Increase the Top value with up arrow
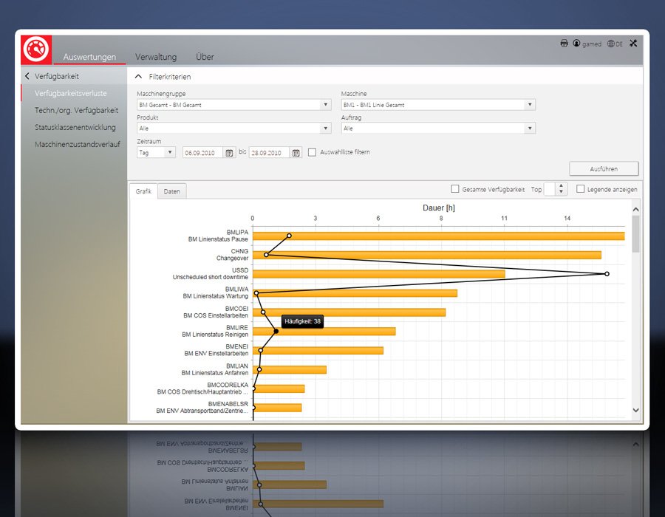665x517 pixels. click(561, 186)
